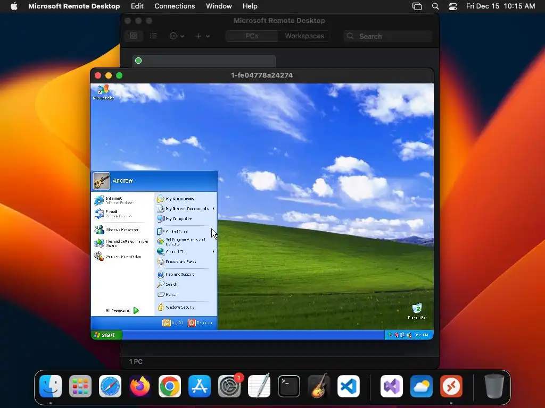Open Internet Explorer from the start menu
545x408 pixels.
pyautogui.click(x=114, y=200)
